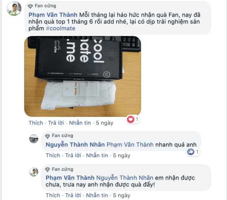Open Nguyễn Thành Nhân's profile name link
The image size is (227, 200).
point(75,144)
